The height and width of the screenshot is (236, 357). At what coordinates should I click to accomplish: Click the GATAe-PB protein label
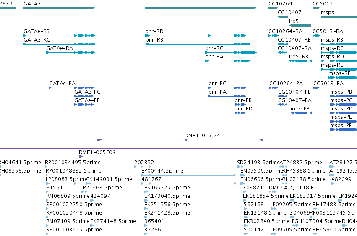coord(87,100)
